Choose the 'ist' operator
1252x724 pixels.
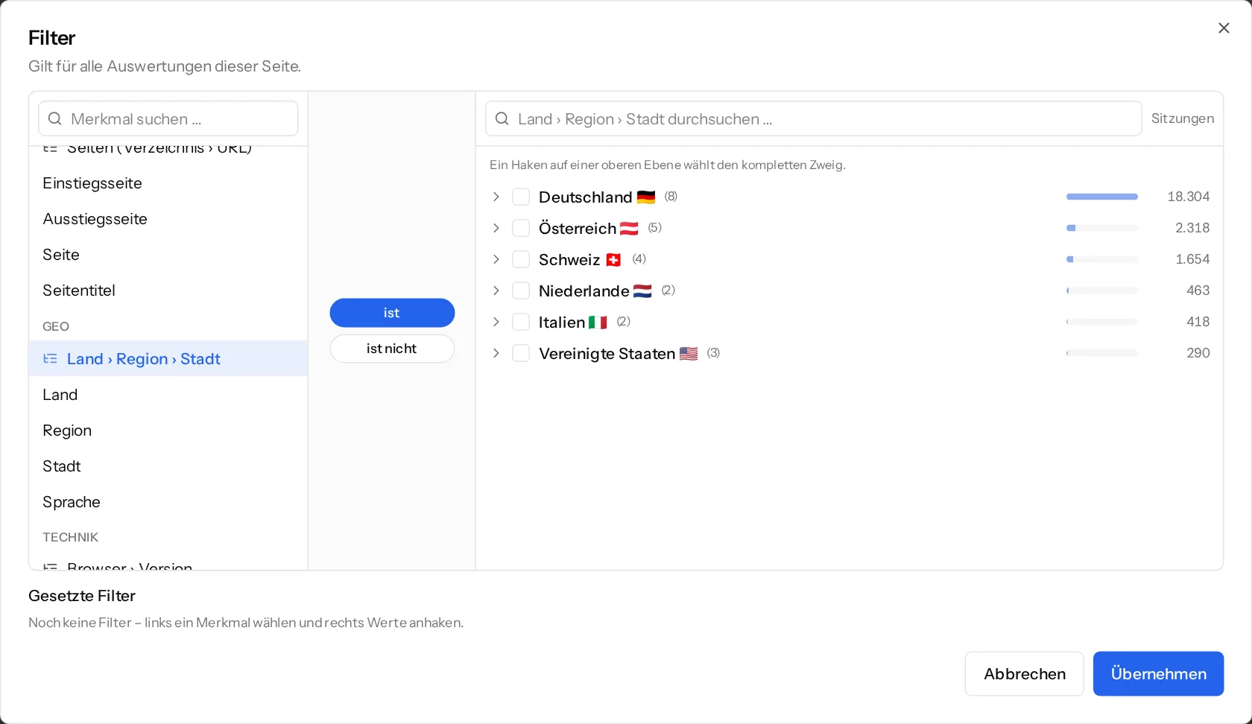pyautogui.click(x=392, y=313)
